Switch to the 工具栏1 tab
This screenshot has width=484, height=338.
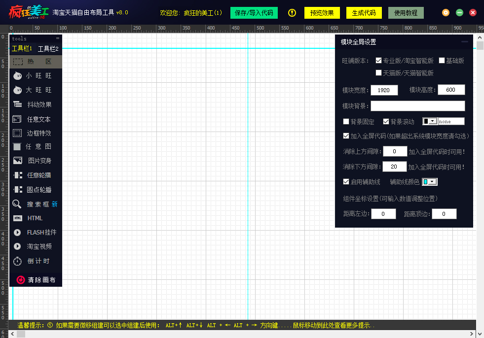22,48
